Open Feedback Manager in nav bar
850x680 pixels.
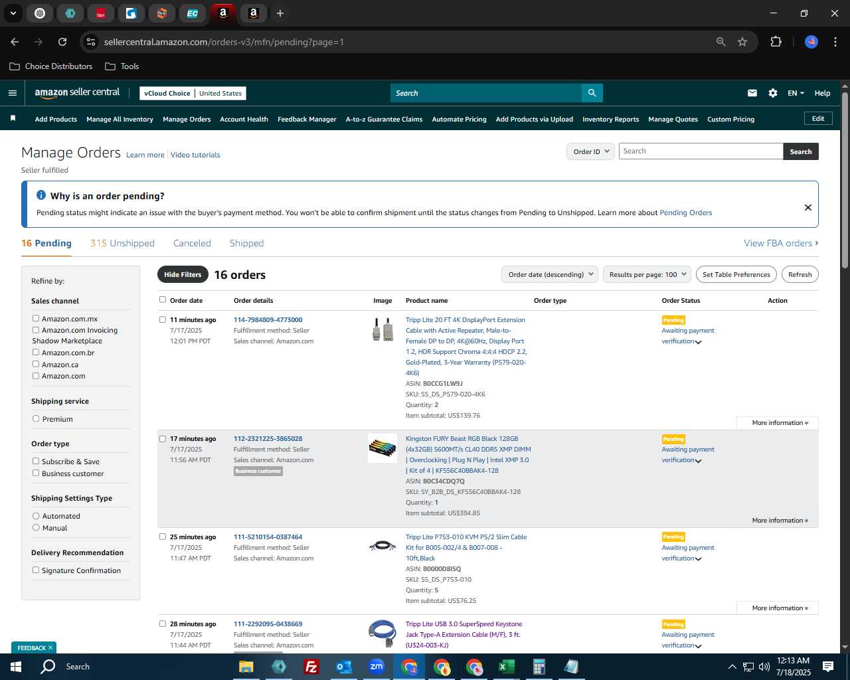(x=307, y=120)
